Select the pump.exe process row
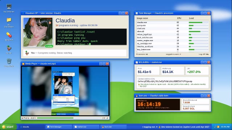This screenshot has width=232, height=130. (173, 26)
